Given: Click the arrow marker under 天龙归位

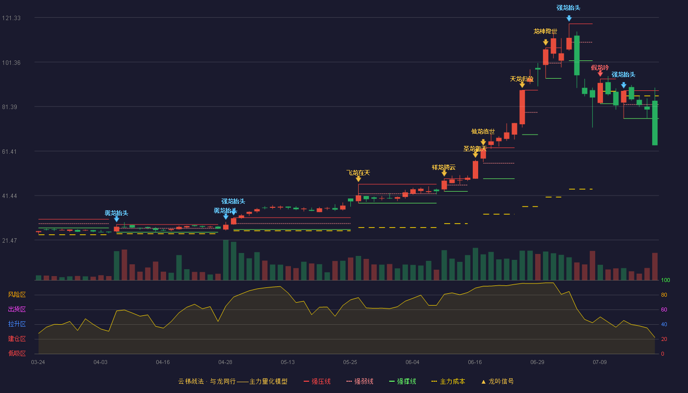Looking at the screenshot, I should tap(522, 85).
